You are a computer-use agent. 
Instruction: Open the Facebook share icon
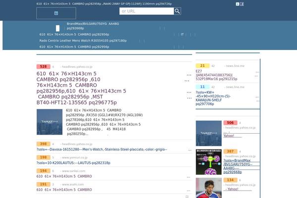click(242, 4)
